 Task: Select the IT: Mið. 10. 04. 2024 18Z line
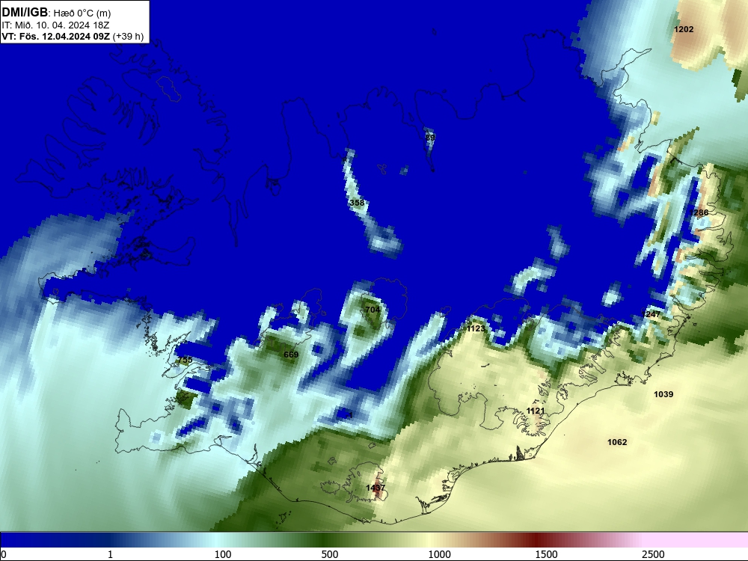tap(55, 25)
